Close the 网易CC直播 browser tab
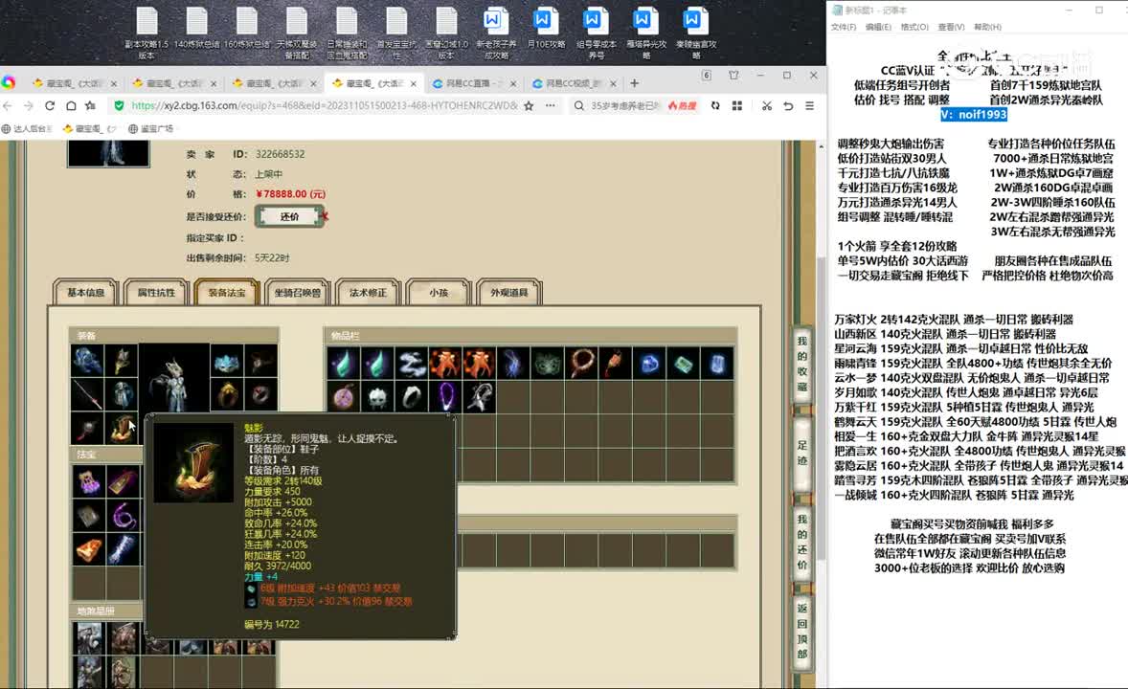The image size is (1128, 689). pos(513,83)
